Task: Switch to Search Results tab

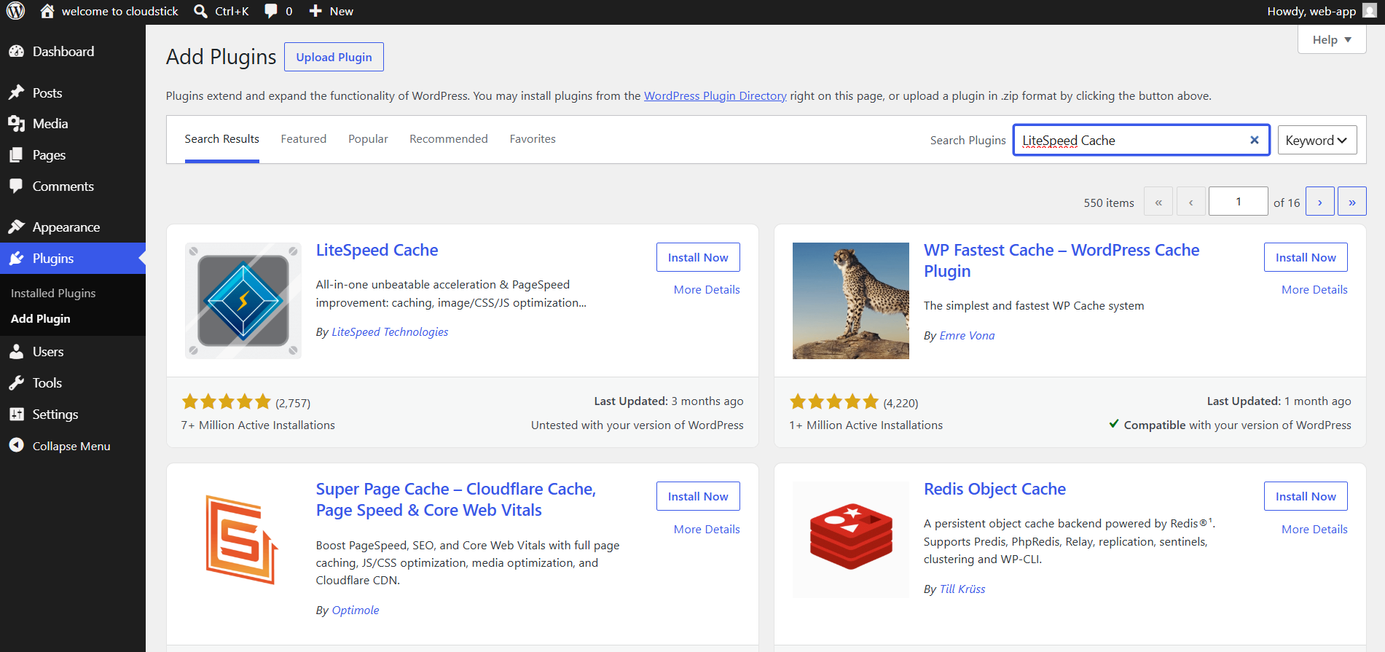Action: point(221,139)
